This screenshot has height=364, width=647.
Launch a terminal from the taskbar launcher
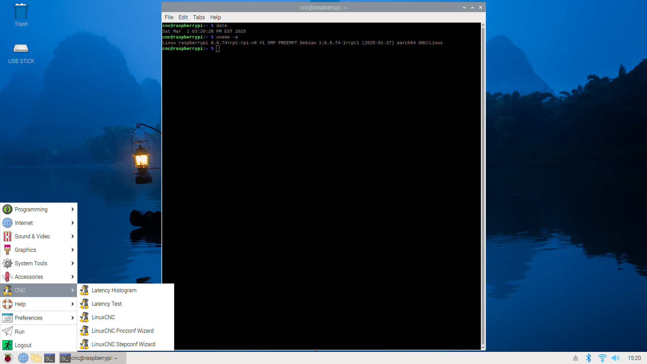pos(50,358)
